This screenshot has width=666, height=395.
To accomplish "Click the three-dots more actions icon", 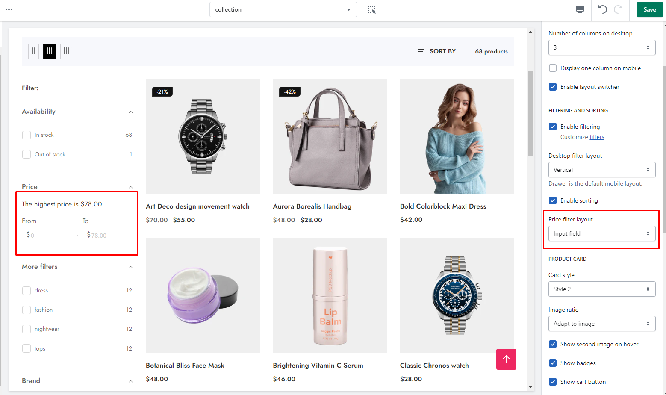I will point(9,9).
